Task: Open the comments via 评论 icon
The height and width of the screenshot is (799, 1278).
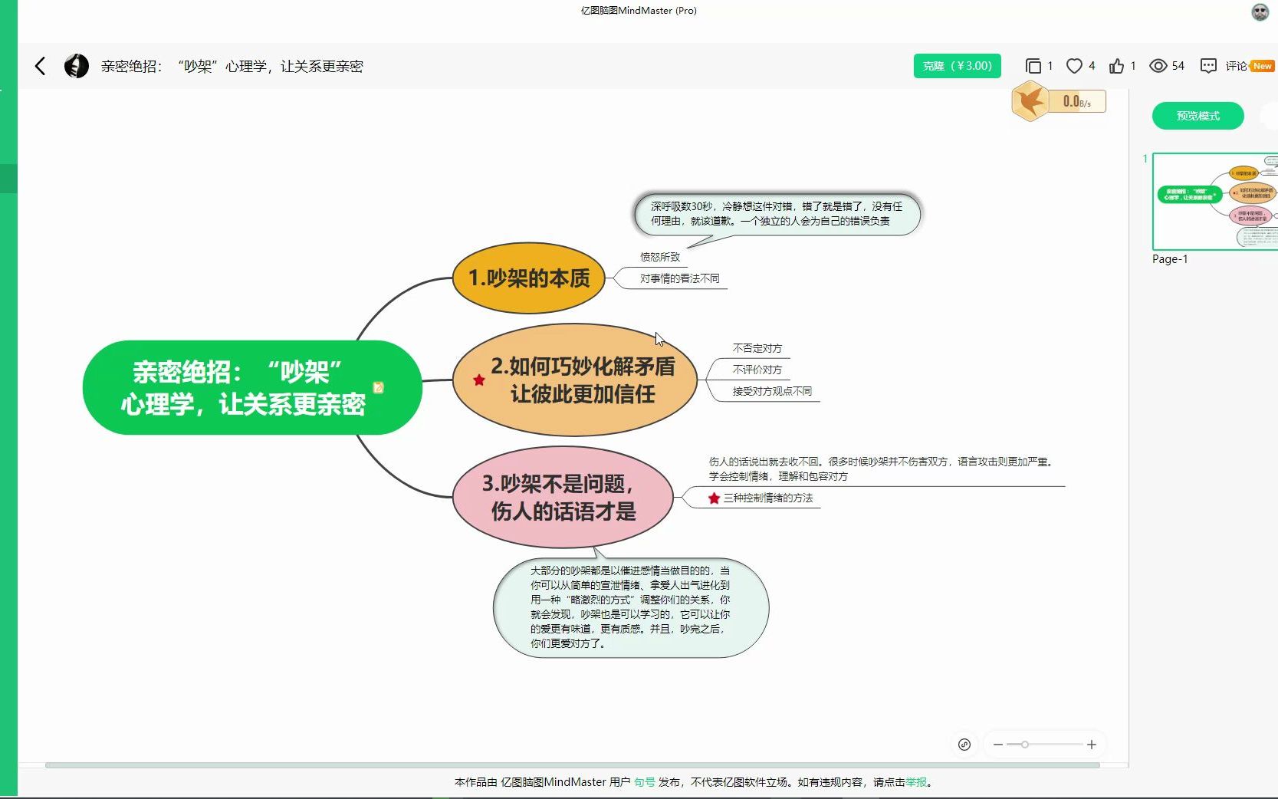Action: point(1208,66)
